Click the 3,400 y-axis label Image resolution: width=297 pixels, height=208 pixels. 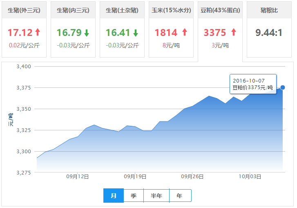pos(24,67)
